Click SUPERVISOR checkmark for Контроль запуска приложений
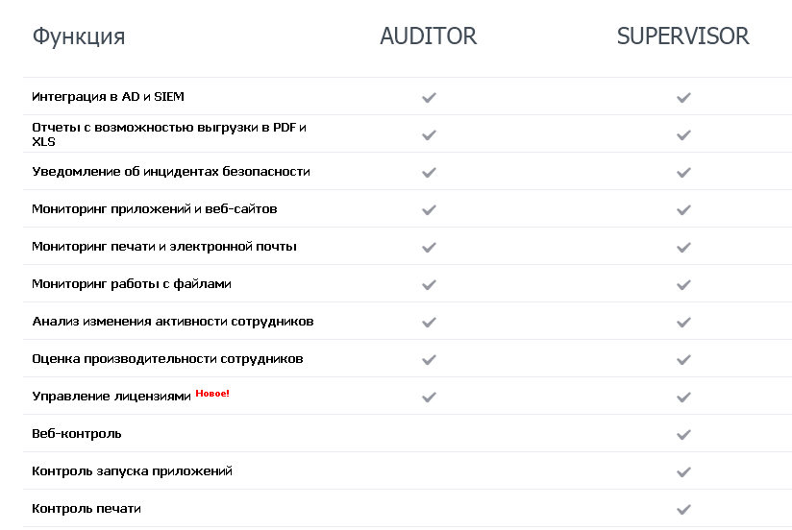792x530 pixels. click(683, 472)
